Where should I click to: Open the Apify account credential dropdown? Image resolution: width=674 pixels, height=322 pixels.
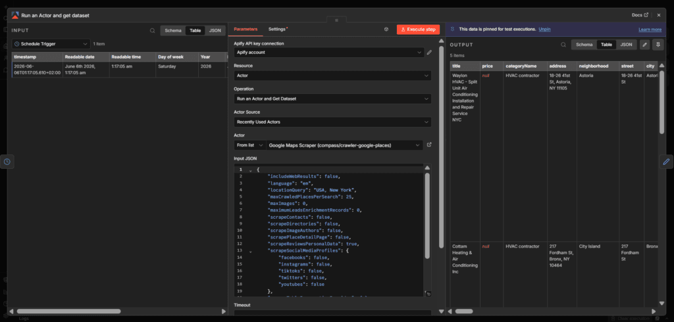(329, 53)
